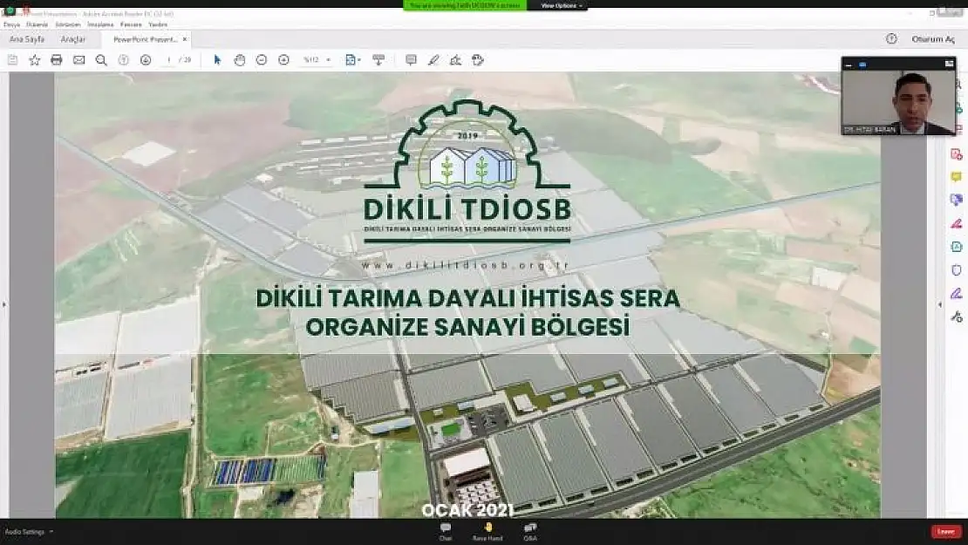Select the arrow selection tool

[x=217, y=60]
